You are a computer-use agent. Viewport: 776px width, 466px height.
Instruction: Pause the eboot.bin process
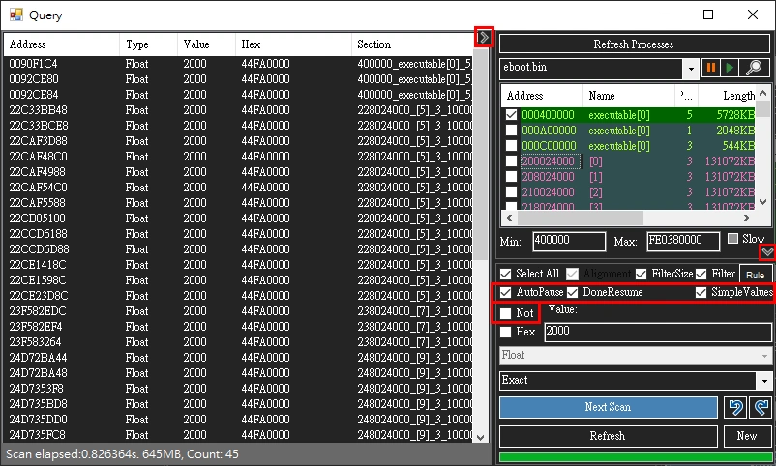click(710, 68)
